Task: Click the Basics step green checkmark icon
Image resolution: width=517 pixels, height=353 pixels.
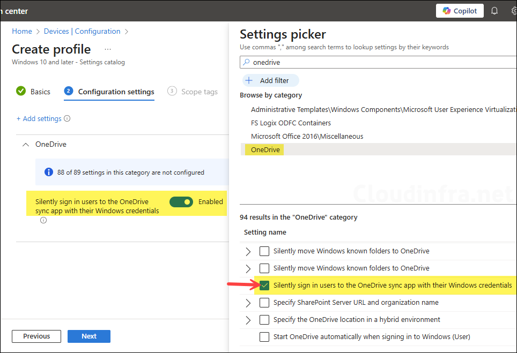Action: 21,91
